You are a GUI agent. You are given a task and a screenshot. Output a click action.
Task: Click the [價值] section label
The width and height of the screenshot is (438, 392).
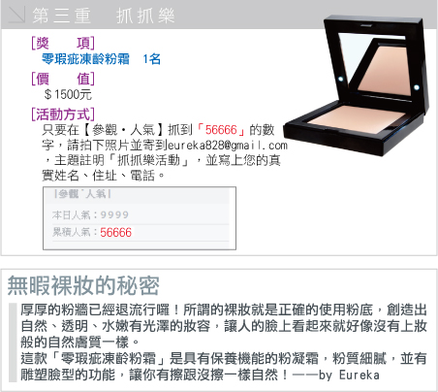[x=63, y=79]
